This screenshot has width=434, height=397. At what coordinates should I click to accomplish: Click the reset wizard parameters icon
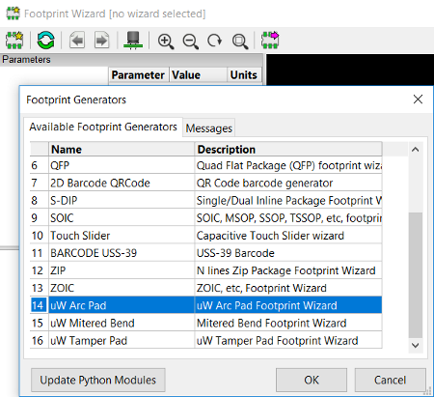(x=45, y=41)
